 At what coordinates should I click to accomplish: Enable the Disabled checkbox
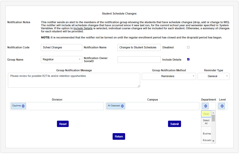[188, 47]
